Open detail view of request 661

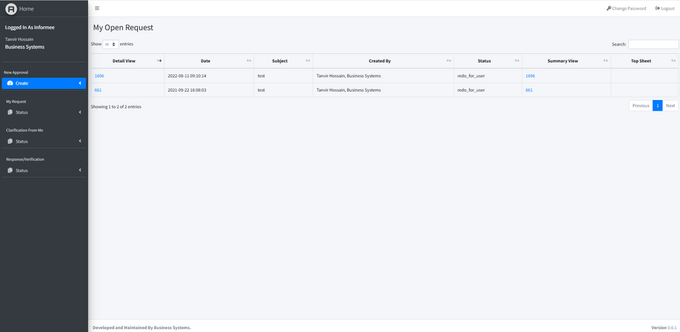[x=98, y=90]
